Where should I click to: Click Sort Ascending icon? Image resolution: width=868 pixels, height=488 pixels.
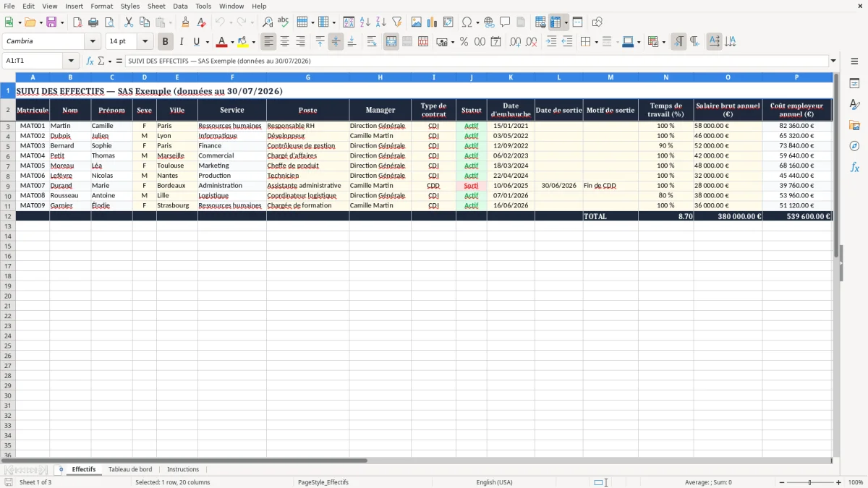click(x=365, y=22)
